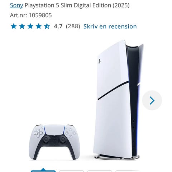Click the second rating star
This screenshot has width=172, height=172.
22,26
